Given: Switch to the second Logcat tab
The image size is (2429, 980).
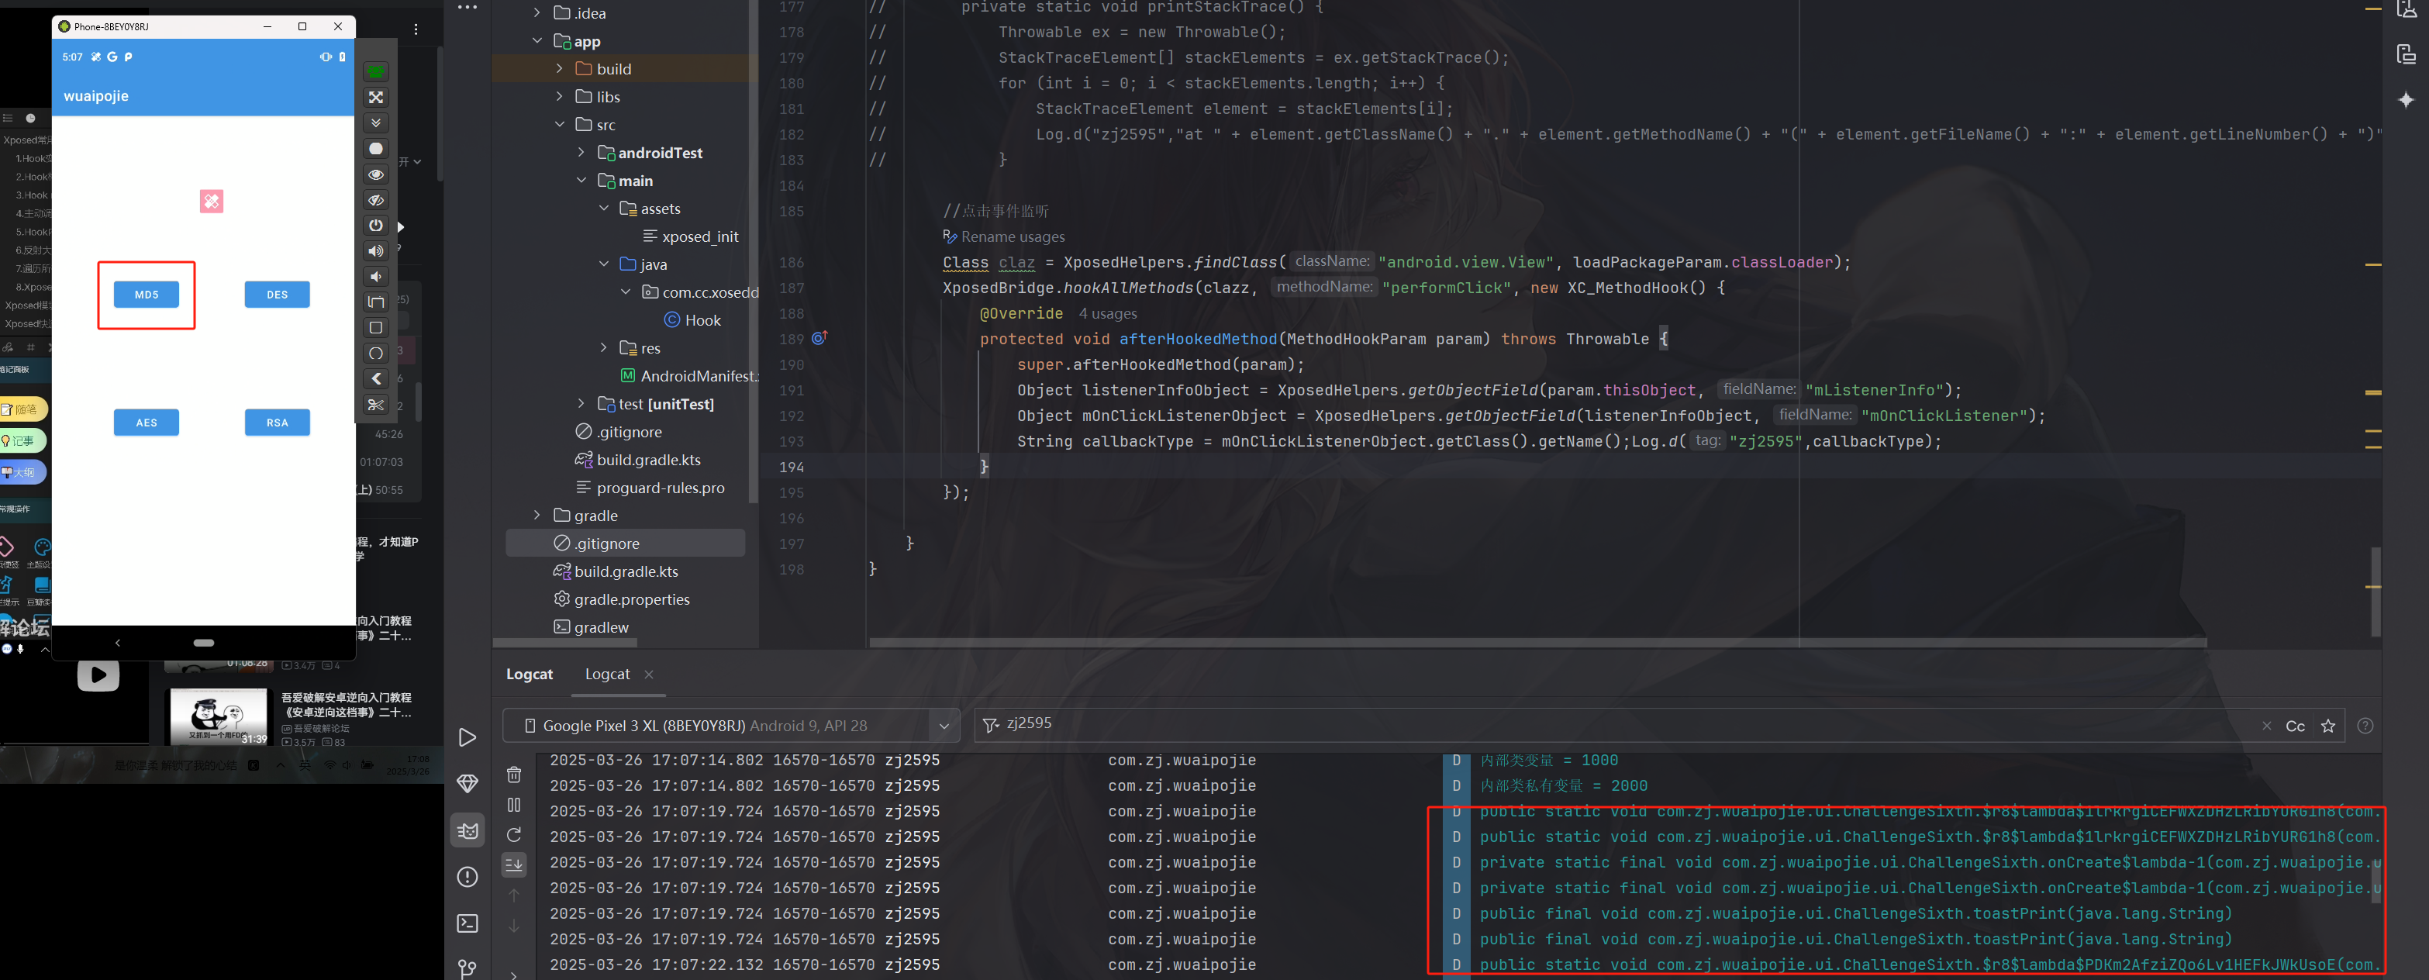Looking at the screenshot, I should (x=607, y=674).
